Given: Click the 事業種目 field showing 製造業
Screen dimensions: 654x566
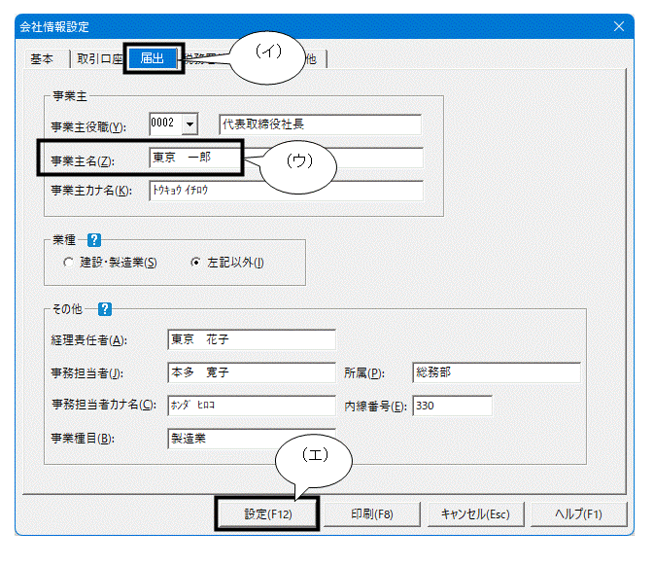Looking at the screenshot, I should tap(252, 439).
